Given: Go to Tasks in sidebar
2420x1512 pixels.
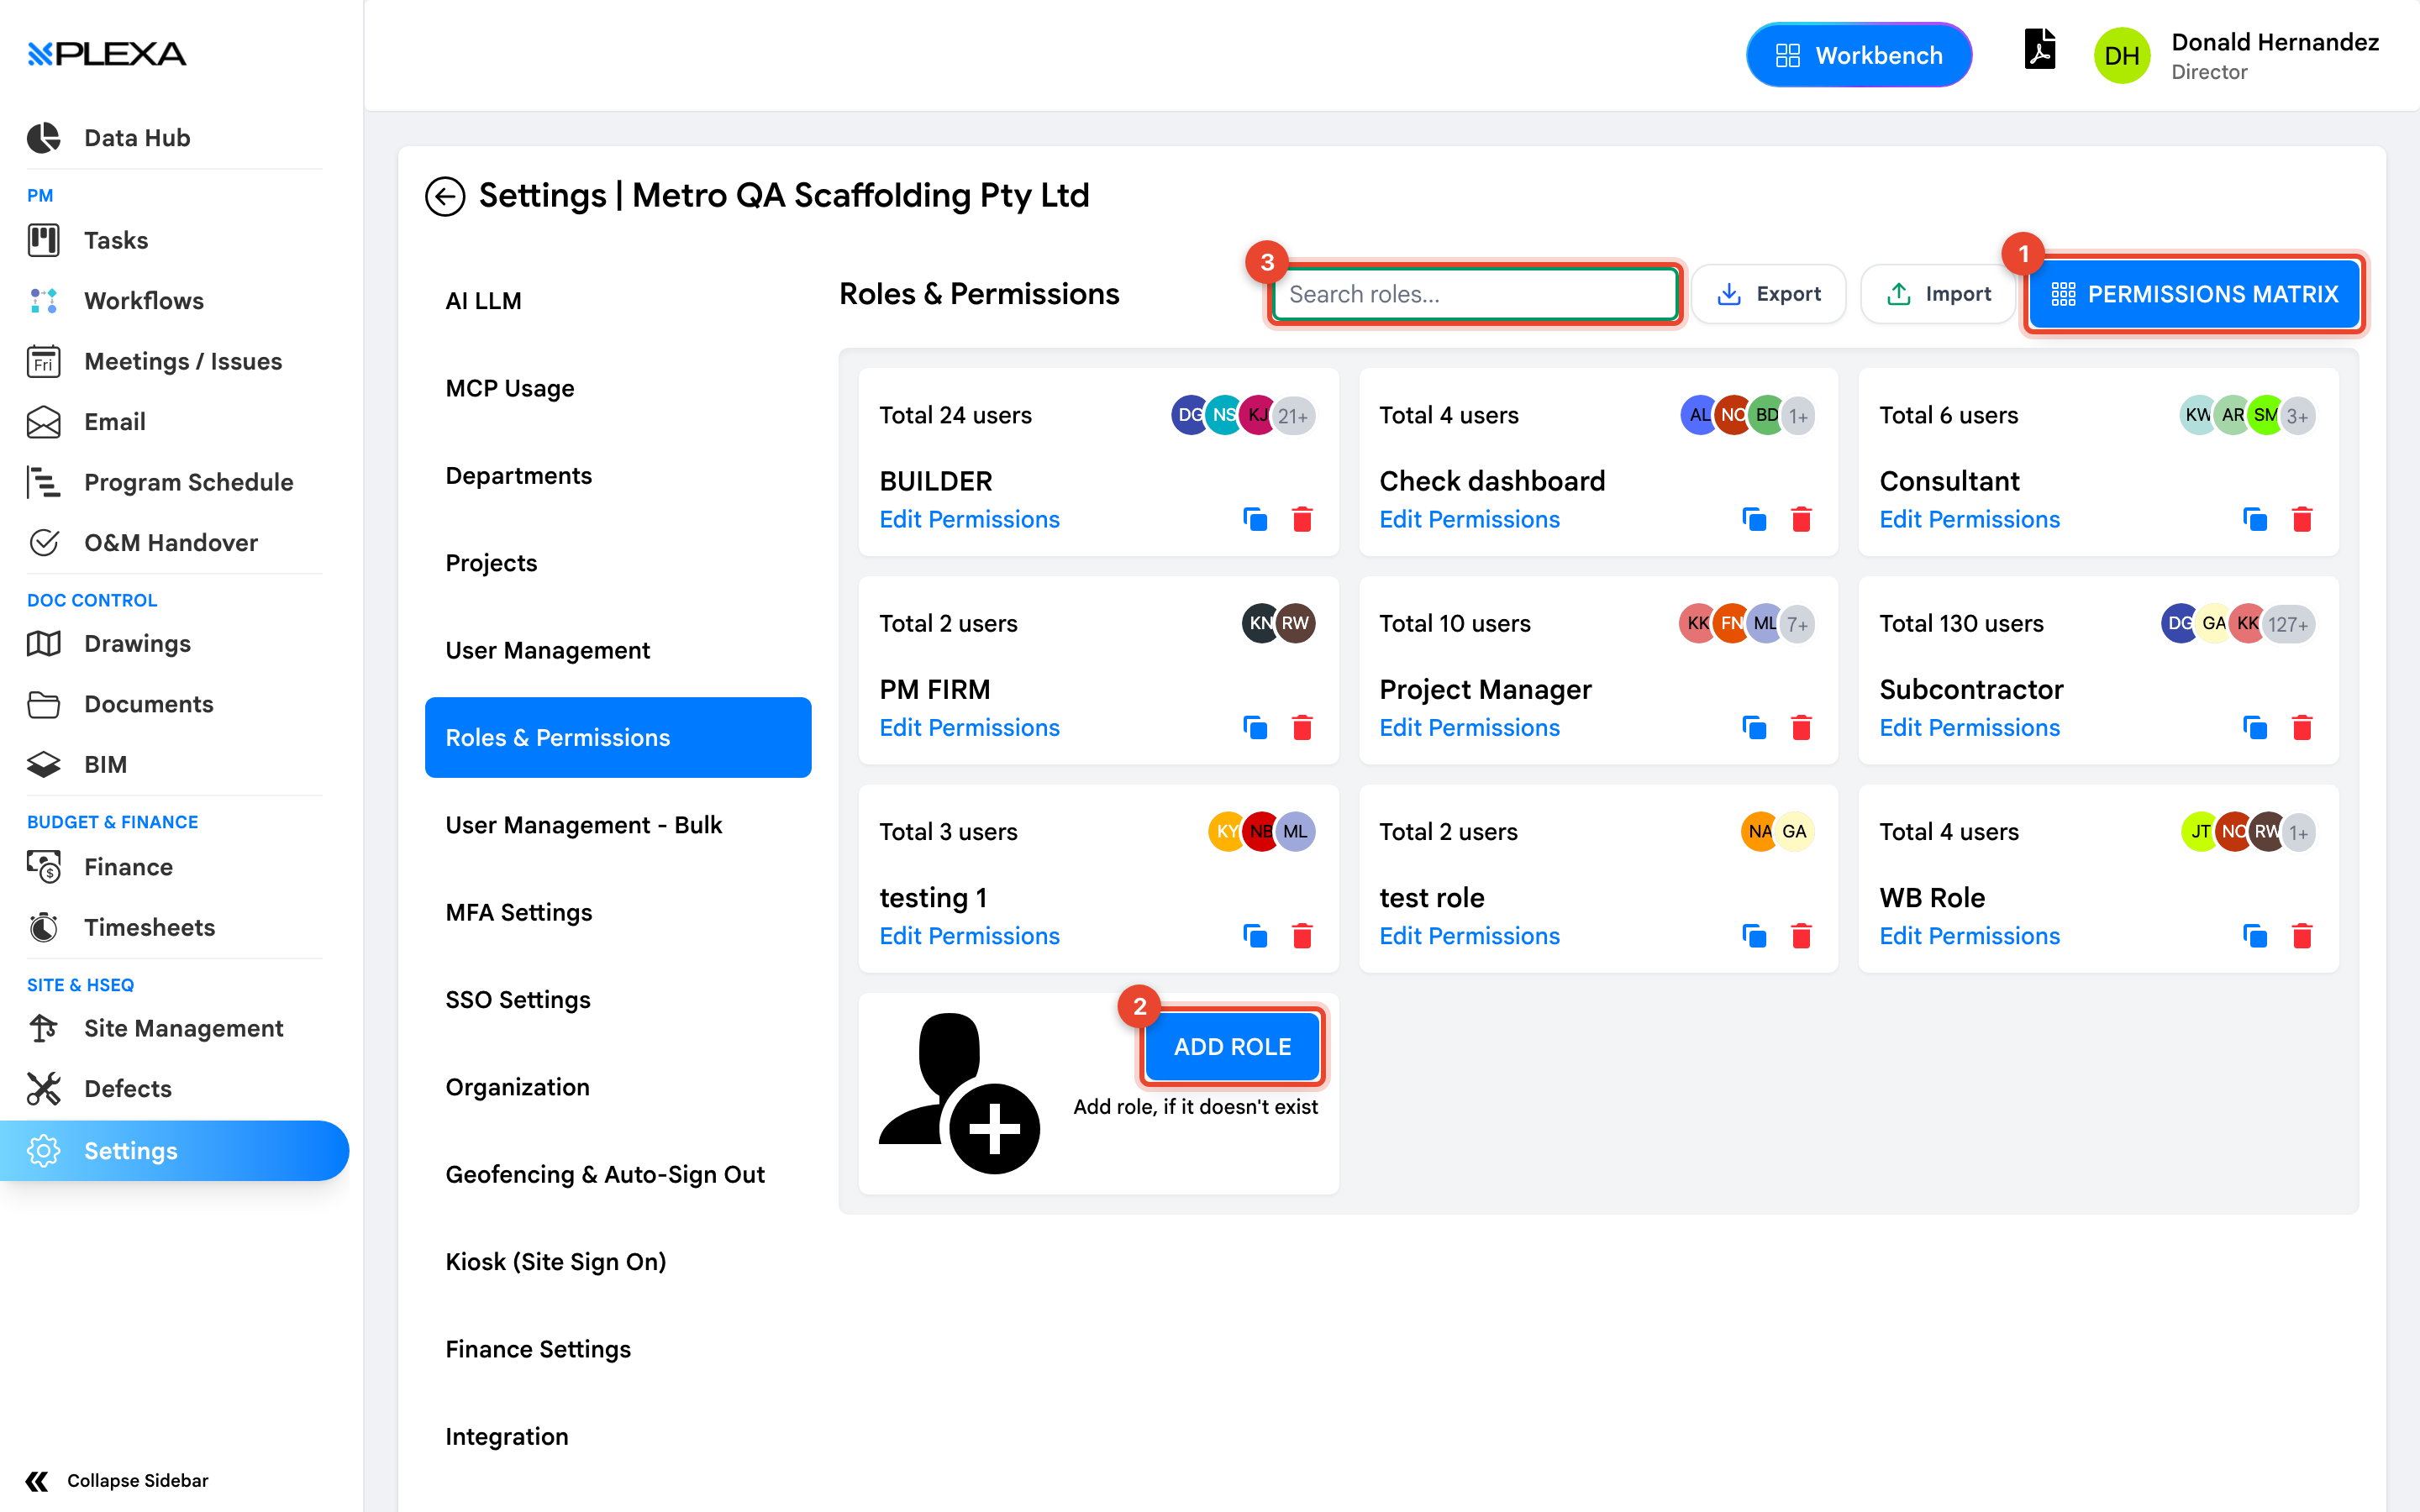Looking at the screenshot, I should click(x=116, y=240).
